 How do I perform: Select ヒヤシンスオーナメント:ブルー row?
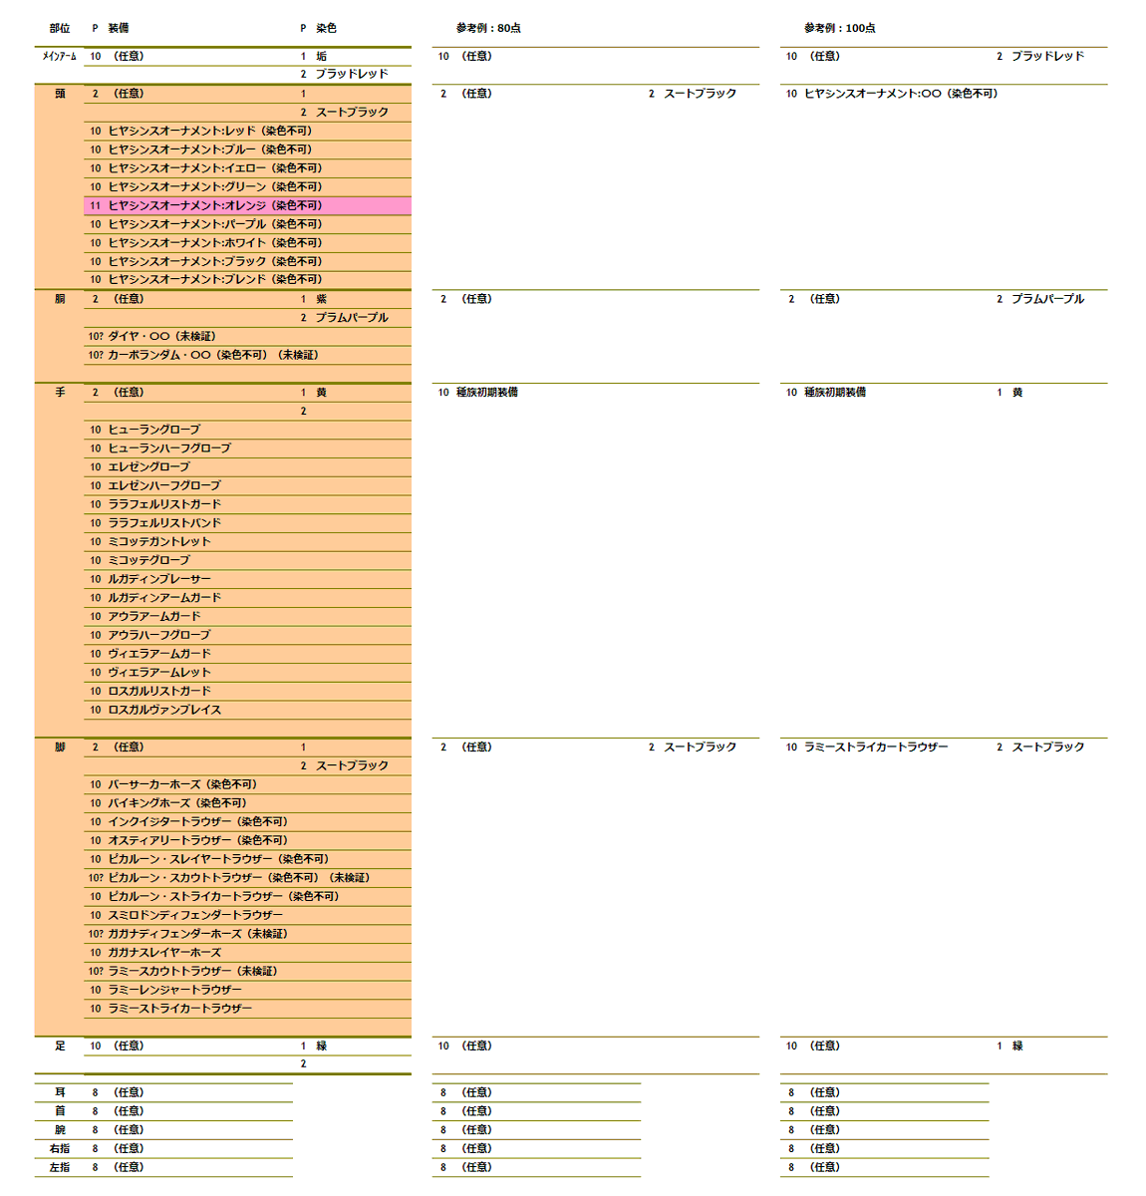click(x=247, y=149)
